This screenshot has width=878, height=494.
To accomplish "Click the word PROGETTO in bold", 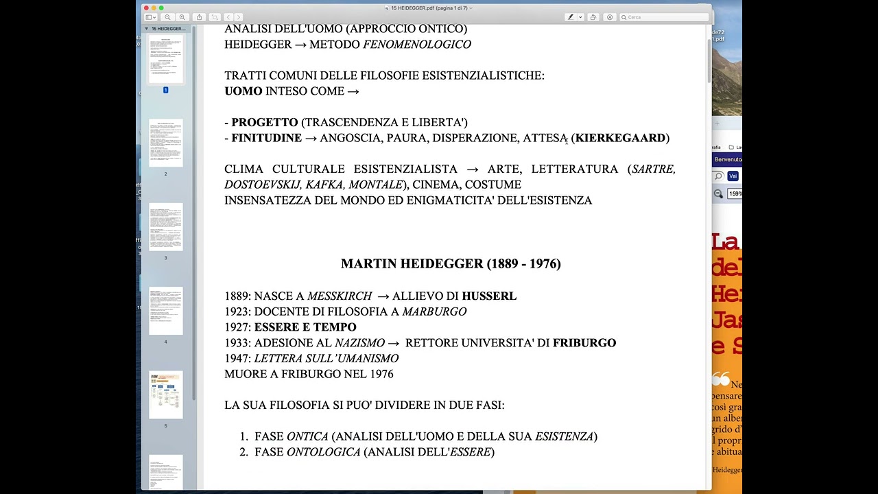I will click(265, 122).
